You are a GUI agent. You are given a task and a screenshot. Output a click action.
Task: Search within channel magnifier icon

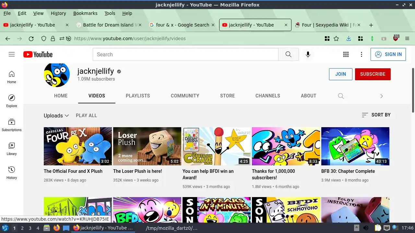coord(341,96)
